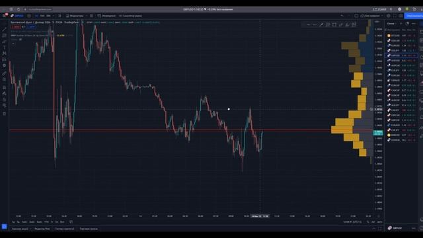423x238 pixels.
Task: Select BTCUSD in the watchlist
Action: tap(401, 35)
